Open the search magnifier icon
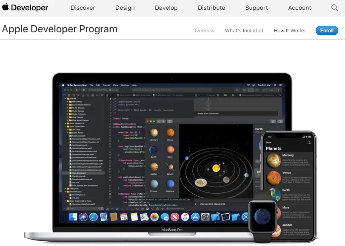The height and width of the screenshot is (246, 345). tap(334, 8)
